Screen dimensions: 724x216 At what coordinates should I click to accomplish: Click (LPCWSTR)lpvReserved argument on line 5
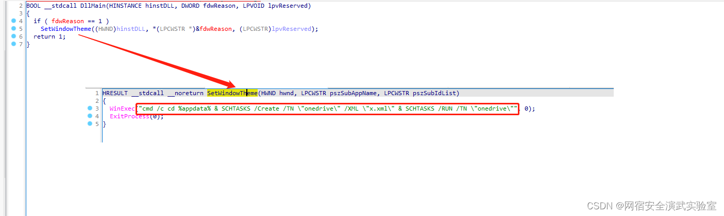tap(276, 29)
